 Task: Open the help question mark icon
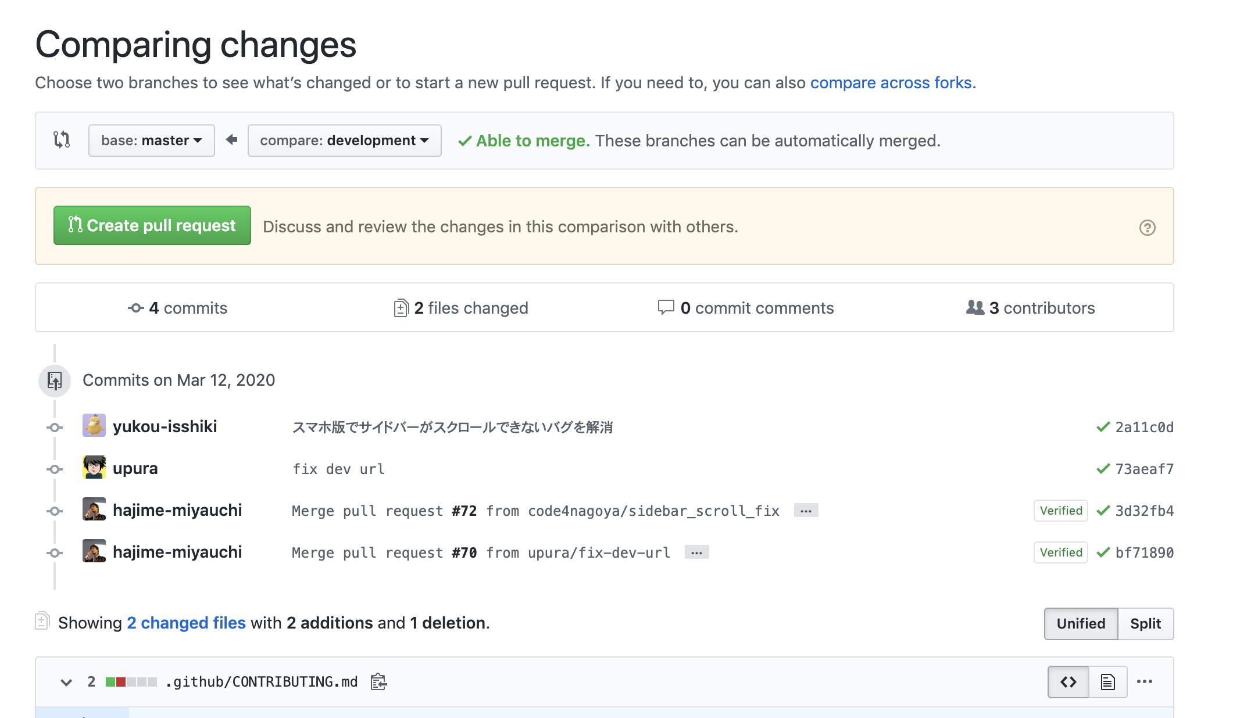point(1147,227)
